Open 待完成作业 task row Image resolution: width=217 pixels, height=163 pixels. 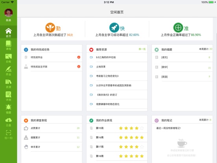(51, 57)
